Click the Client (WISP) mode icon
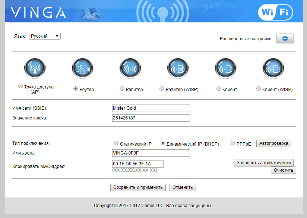The image size is (307, 218). pyautogui.click(x=273, y=69)
